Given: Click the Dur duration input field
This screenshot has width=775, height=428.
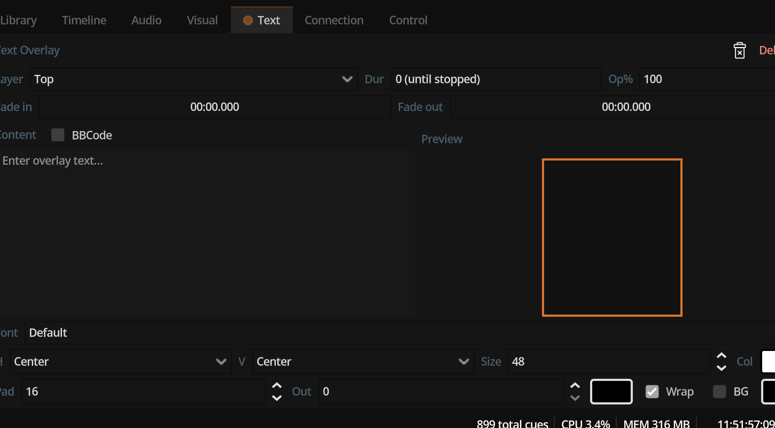Looking at the screenshot, I should 497,79.
